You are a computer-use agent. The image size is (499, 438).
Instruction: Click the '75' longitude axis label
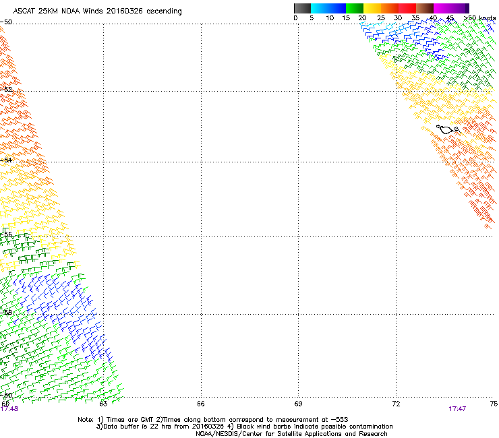click(494, 404)
